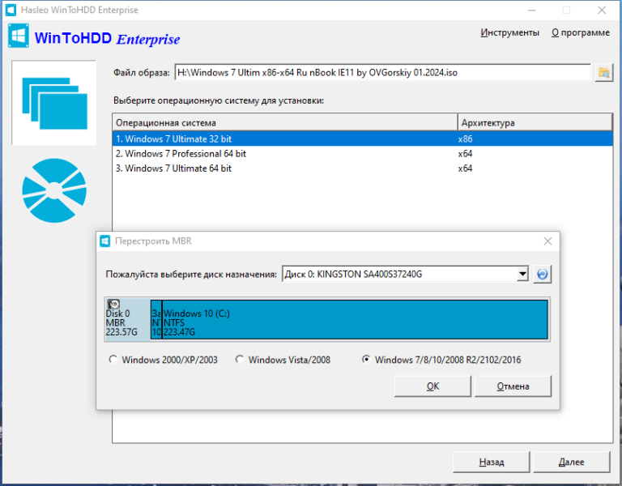Close the WinToHDD main window
This screenshot has height=486, width=622.
pos(602,11)
